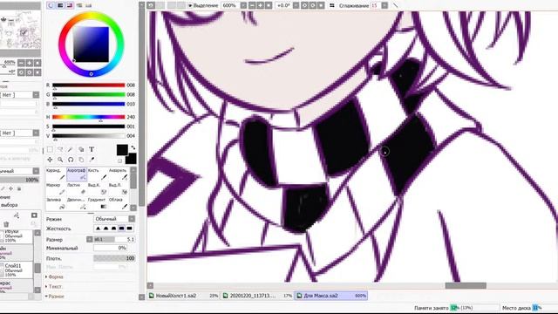Toggle the RGB sliders panel view
The image size is (558, 314).
click(x=60, y=5)
